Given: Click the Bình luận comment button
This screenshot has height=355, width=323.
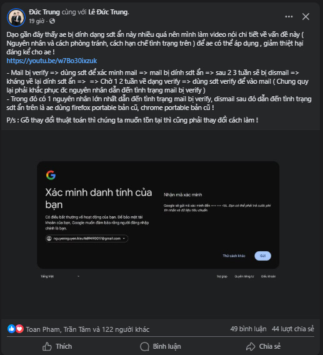Looking at the screenshot, I should pyautogui.click(x=161, y=346).
